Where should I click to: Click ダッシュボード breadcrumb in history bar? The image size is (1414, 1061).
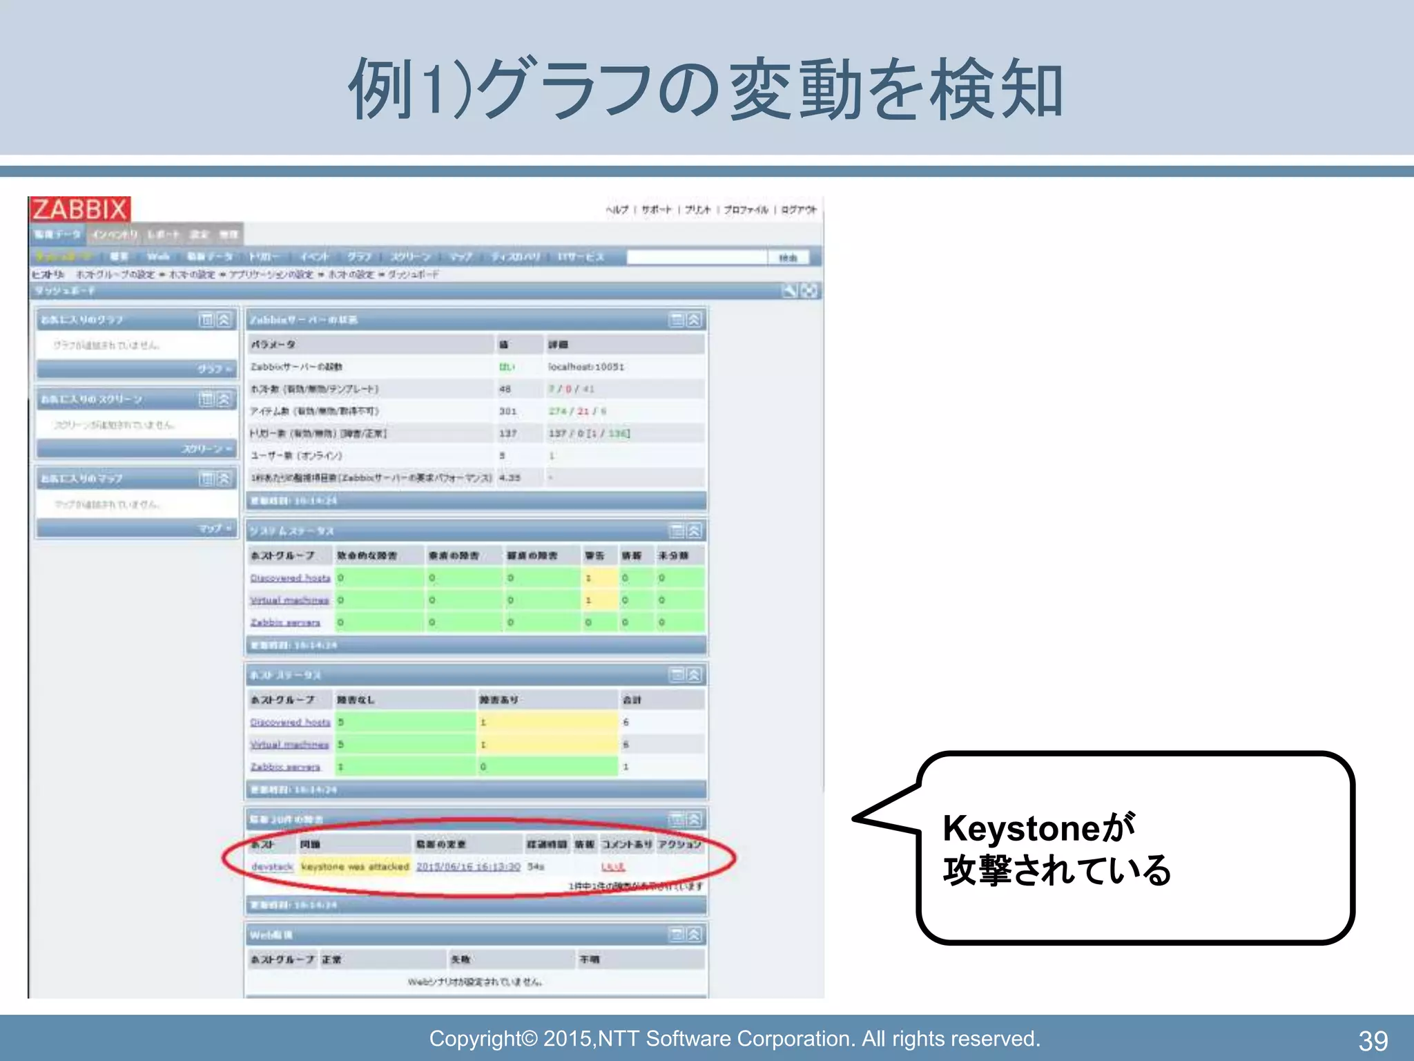point(414,274)
